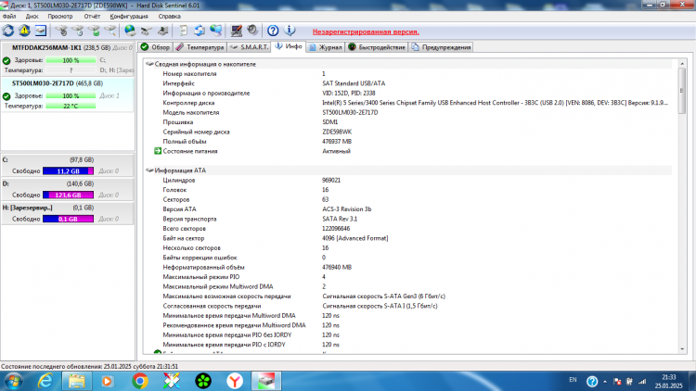Open the Windows Start button
The image size is (696, 391).
click(x=13, y=381)
